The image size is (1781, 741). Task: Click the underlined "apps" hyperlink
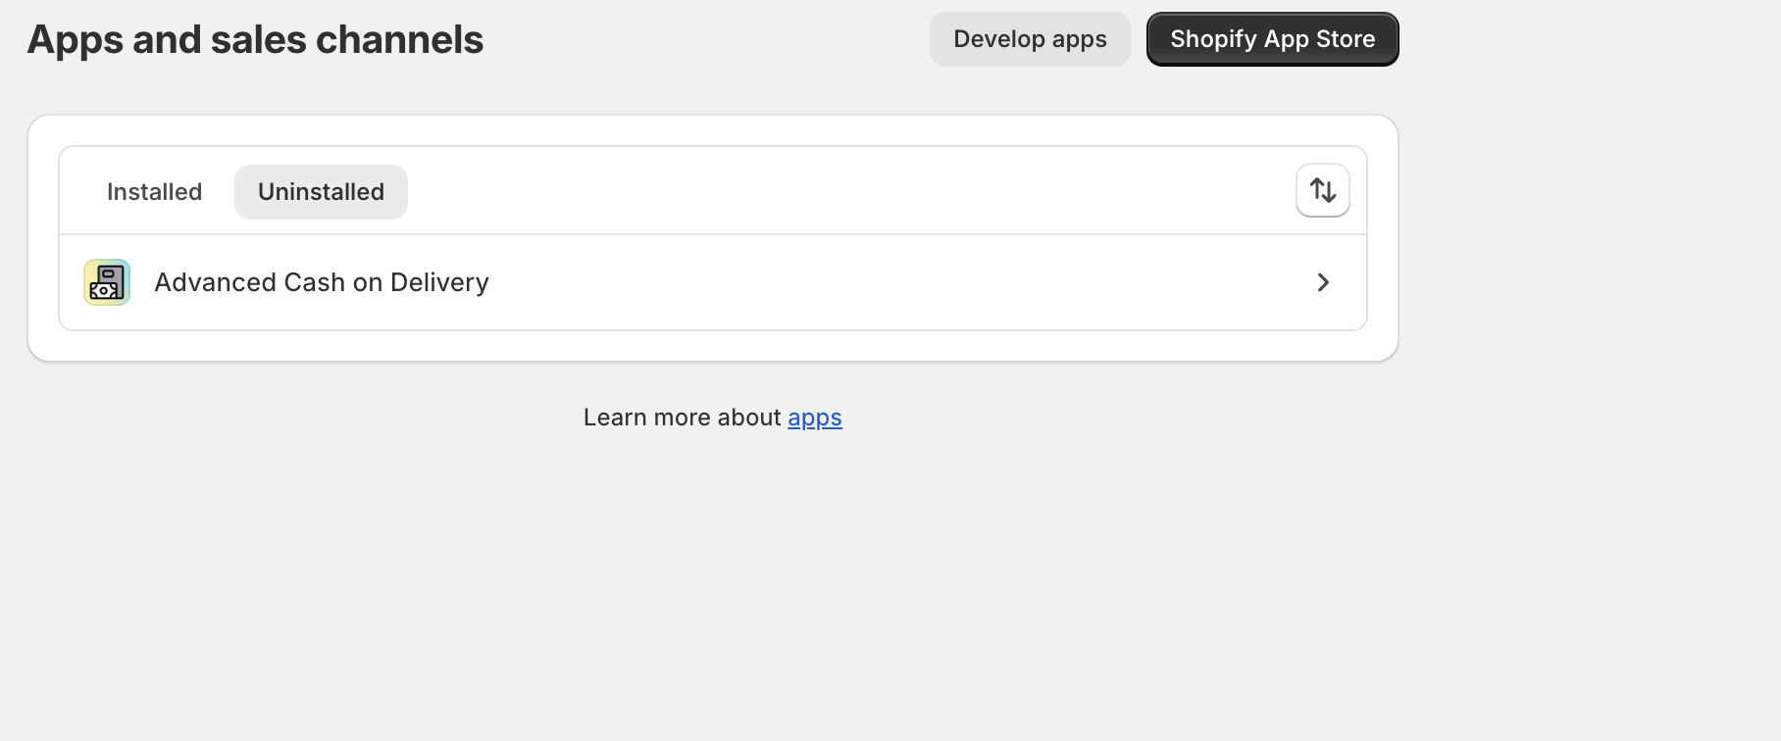pos(814,418)
